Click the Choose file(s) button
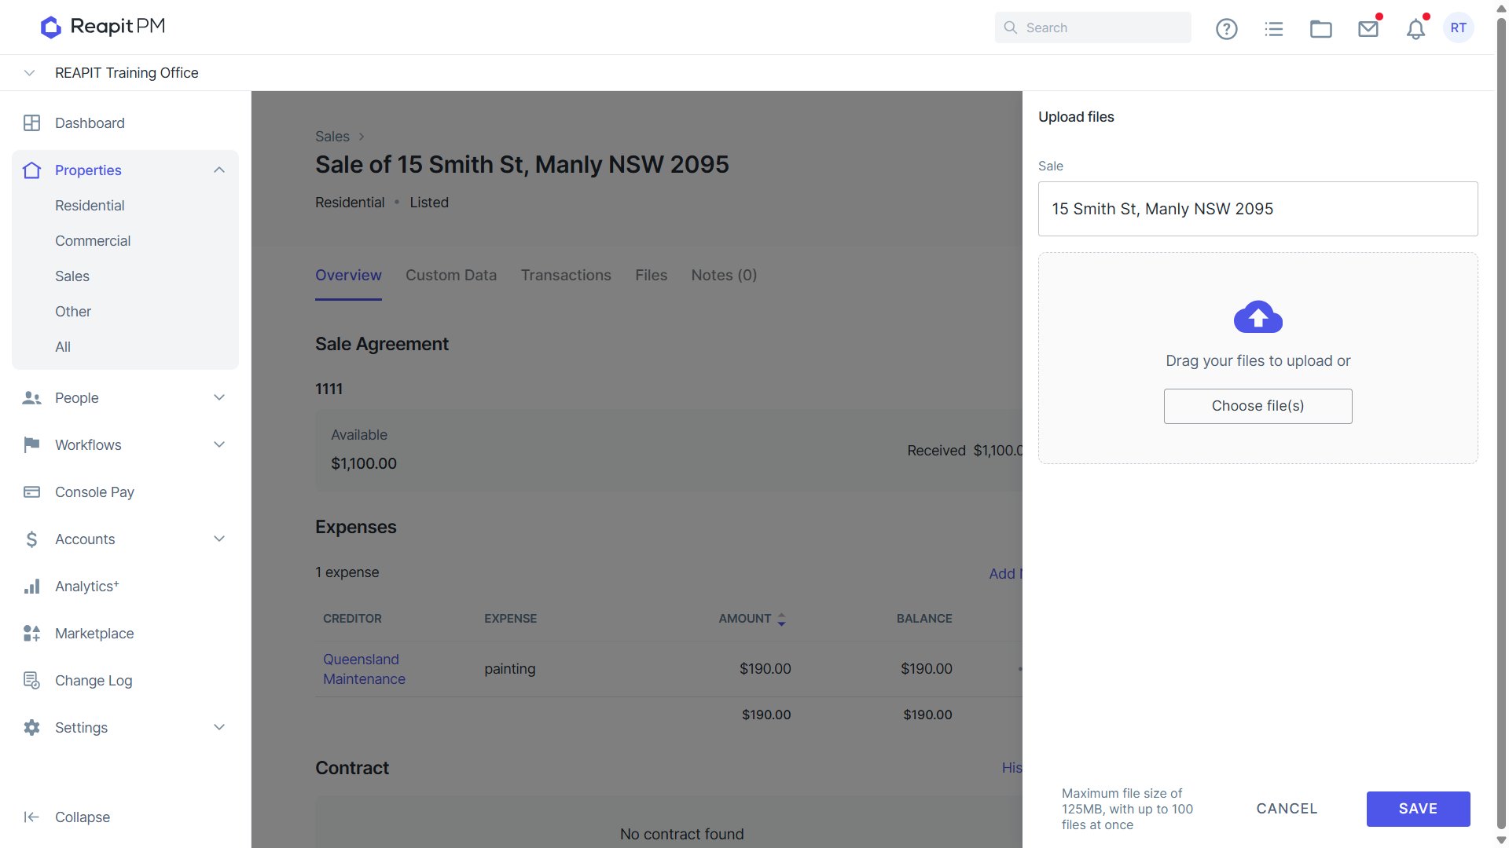1509x848 pixels. coord(1257,406)
